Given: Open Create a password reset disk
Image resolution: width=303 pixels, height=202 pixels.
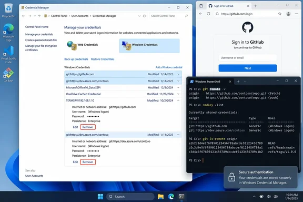Looking at the screenshot, I should click(x=41, y=40).
